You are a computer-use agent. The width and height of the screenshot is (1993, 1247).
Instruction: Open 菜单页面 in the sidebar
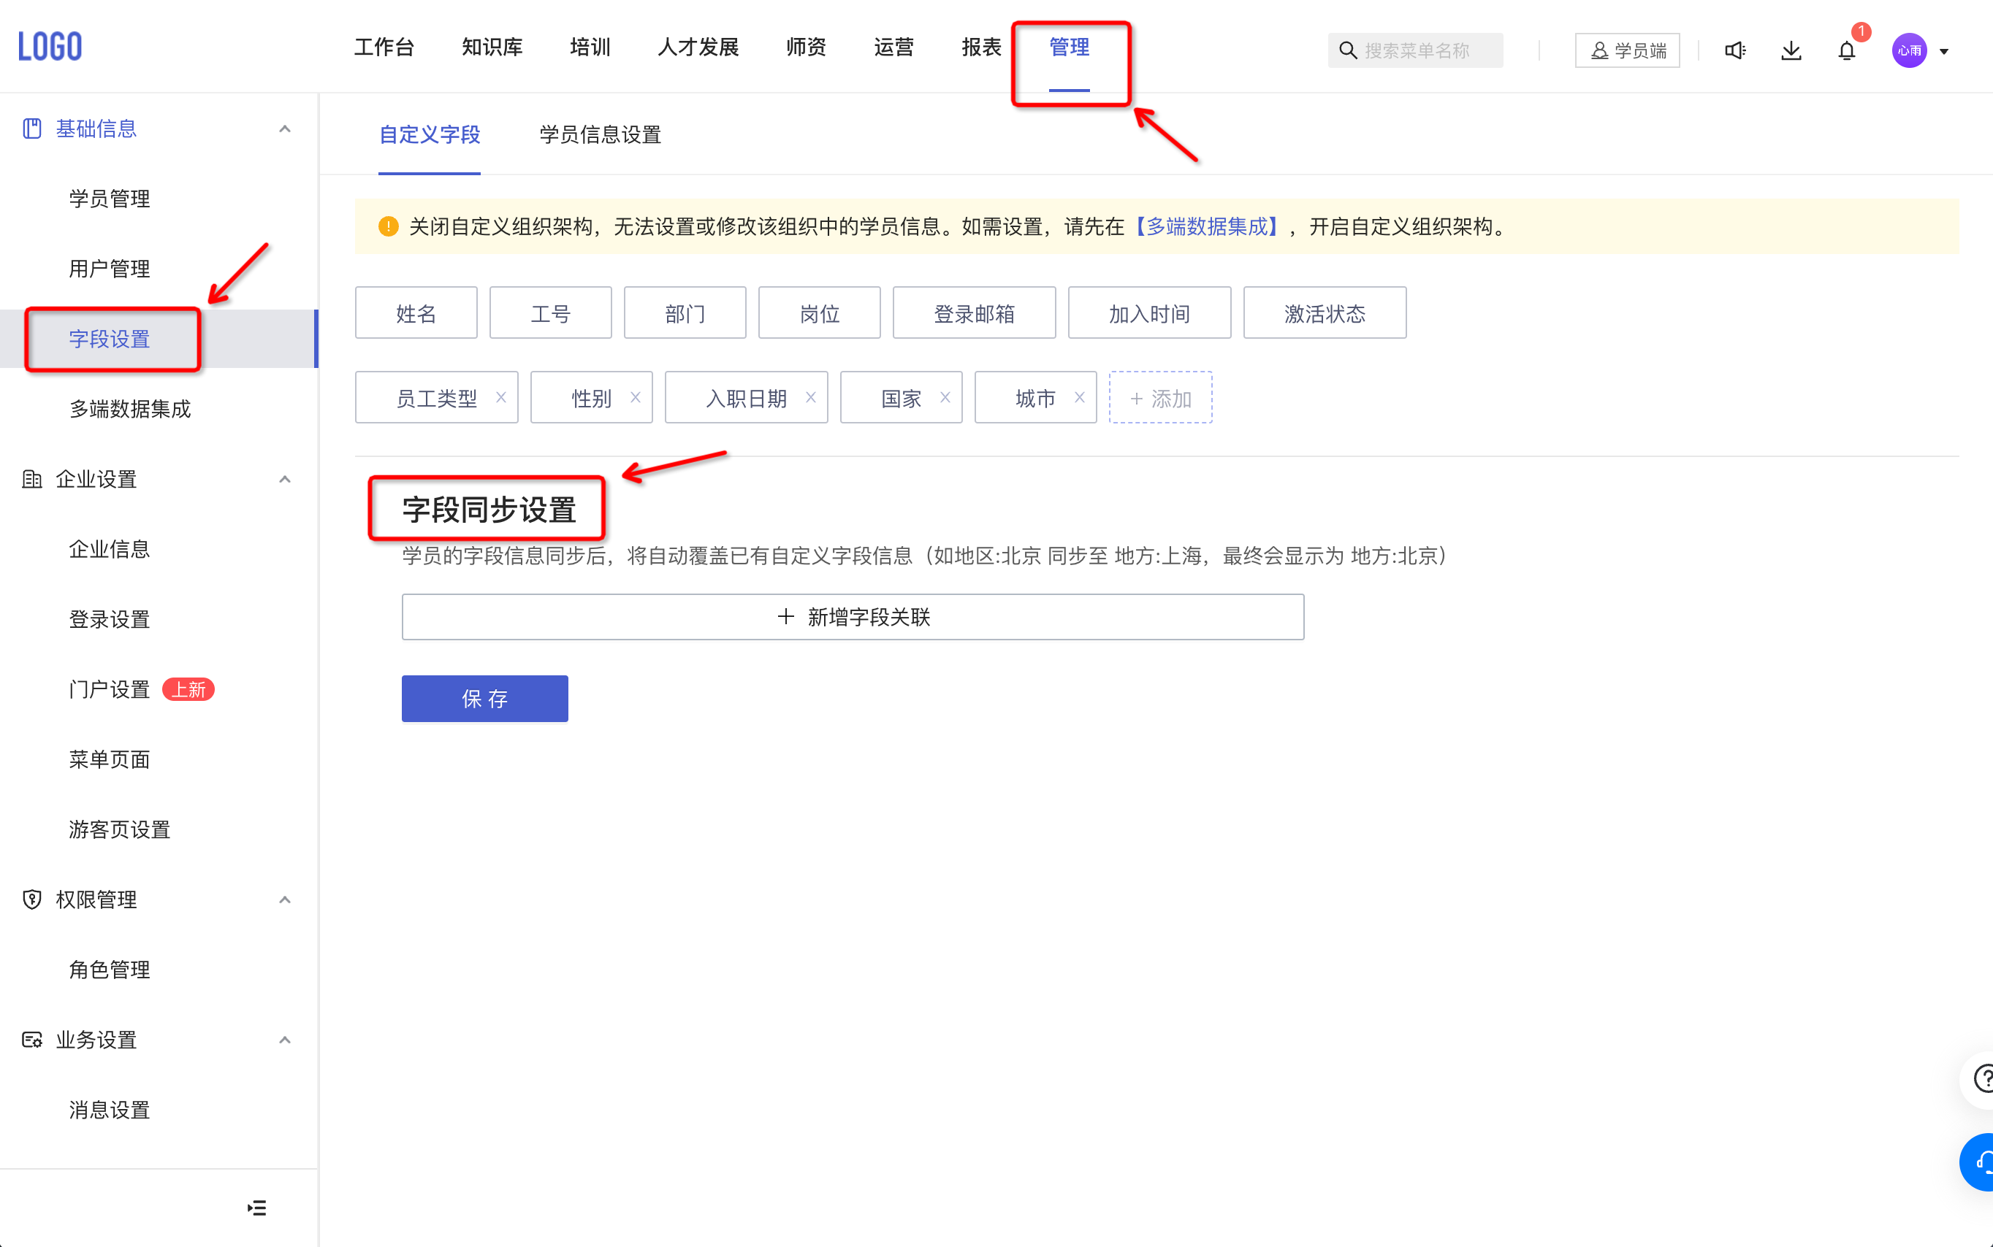(x=110, y=759)
